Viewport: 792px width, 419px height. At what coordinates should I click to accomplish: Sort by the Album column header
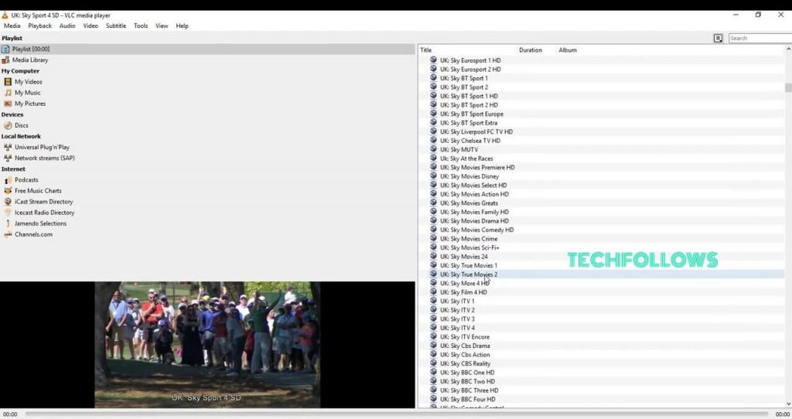[x=670, y=50]
